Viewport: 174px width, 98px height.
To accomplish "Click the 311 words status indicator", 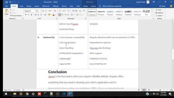I will pos(17,90).
